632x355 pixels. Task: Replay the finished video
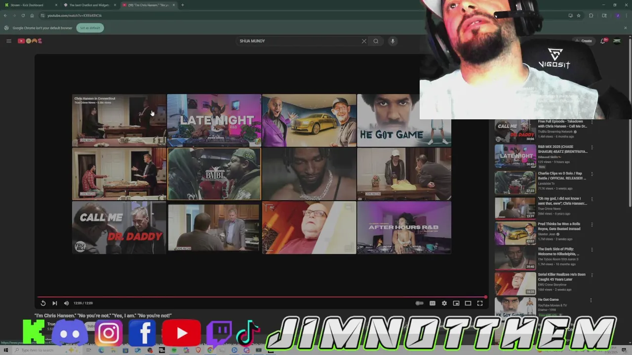[x=43, y=303]
